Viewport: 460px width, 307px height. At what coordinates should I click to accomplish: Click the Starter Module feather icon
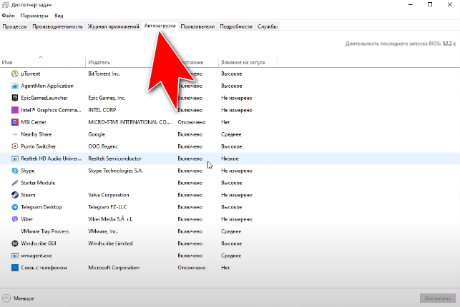coord(15,183)
